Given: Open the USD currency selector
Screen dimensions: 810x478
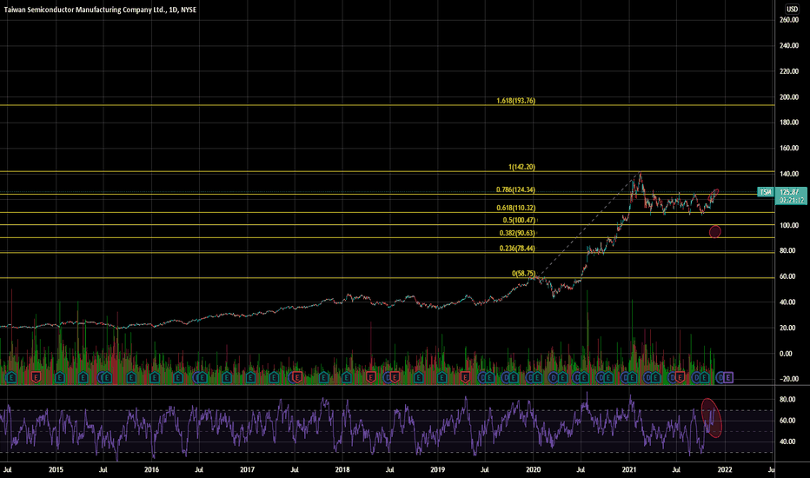Looking at the screenshot, I should tap(792, 10).
